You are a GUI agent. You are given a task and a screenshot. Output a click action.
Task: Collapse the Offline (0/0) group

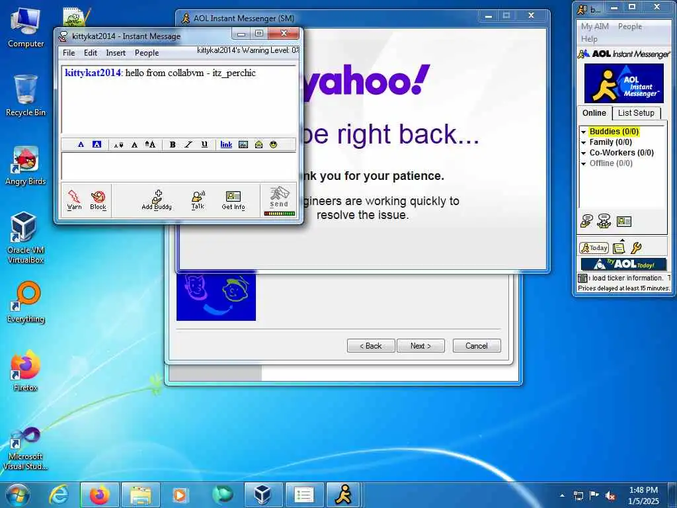point(583,163)
